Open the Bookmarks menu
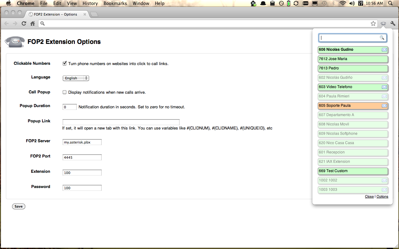This screenshot has height=249, width=399. 115,3
